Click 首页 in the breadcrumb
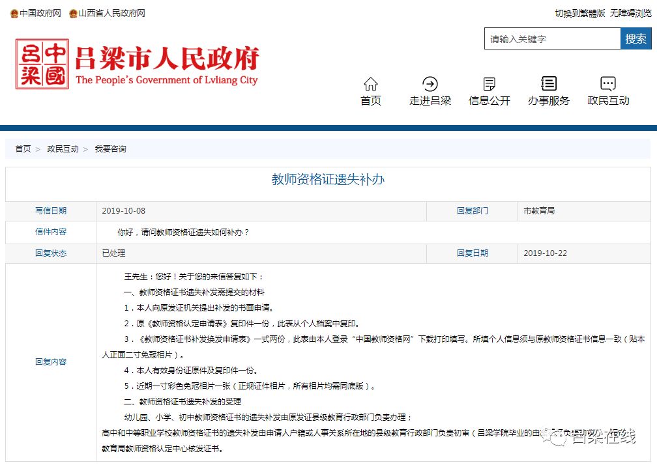This screenshot has height=465, width=657. tap(23, 149)
